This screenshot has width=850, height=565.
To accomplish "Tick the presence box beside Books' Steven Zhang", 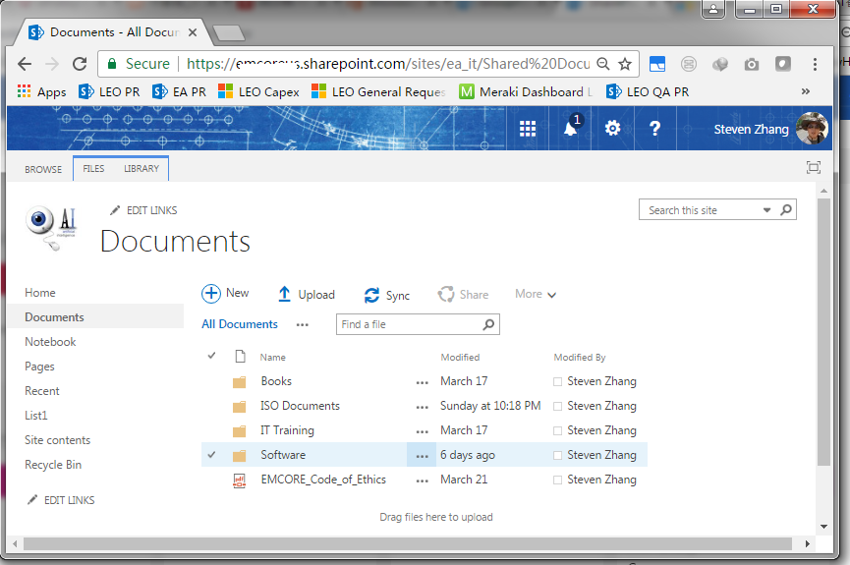I will 557,381.
